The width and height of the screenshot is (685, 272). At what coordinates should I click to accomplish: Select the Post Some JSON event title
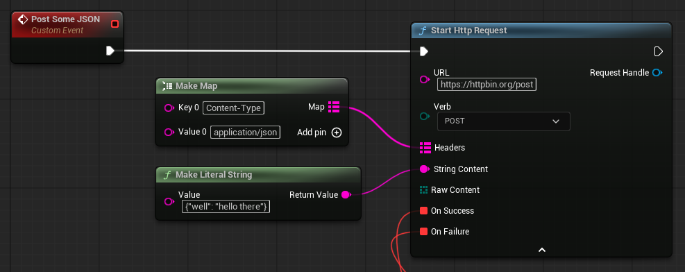click(x=65, y=19)
